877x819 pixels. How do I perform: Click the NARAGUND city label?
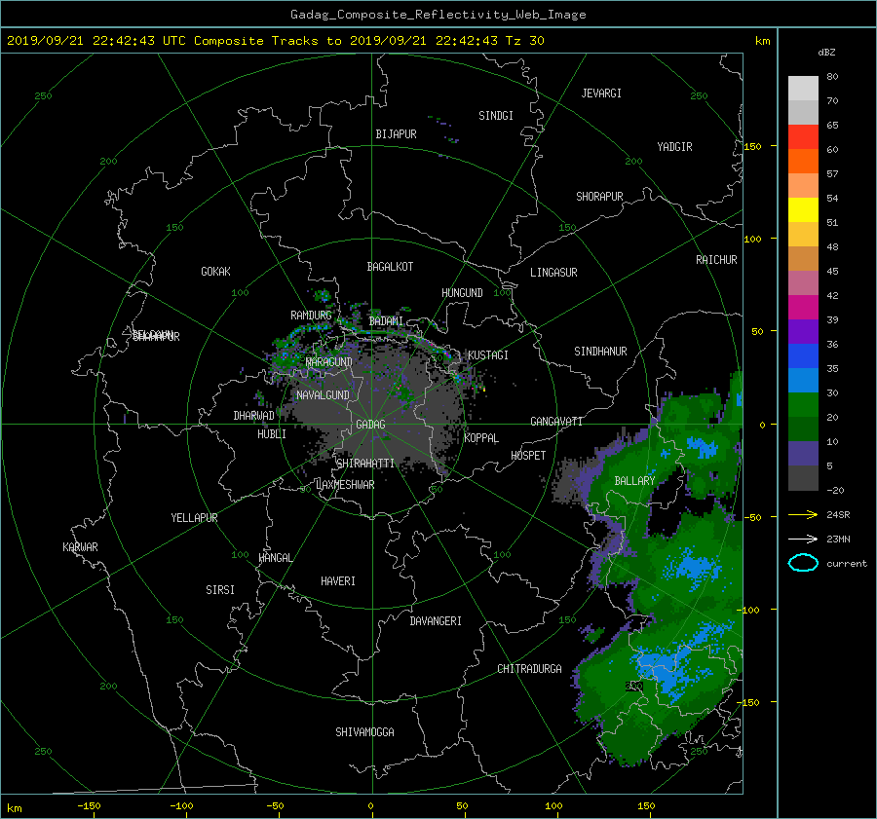(329, 362)
